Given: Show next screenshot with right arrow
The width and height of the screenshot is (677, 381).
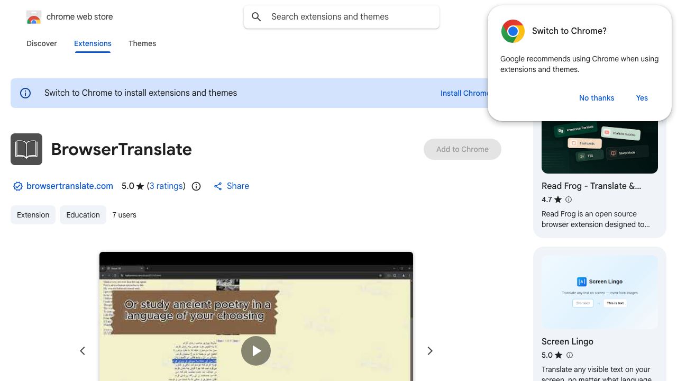Looking at the screenshot, I should coord(430,351).
